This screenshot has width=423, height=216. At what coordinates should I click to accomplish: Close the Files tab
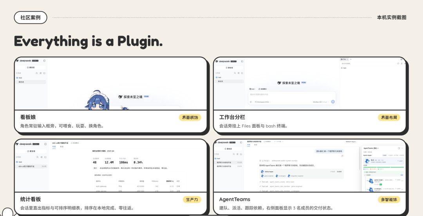pos(347,59)
